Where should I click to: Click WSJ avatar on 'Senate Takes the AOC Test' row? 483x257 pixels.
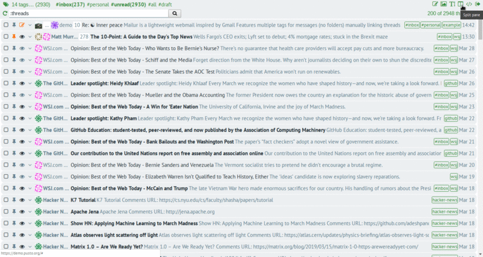point(38,71)
